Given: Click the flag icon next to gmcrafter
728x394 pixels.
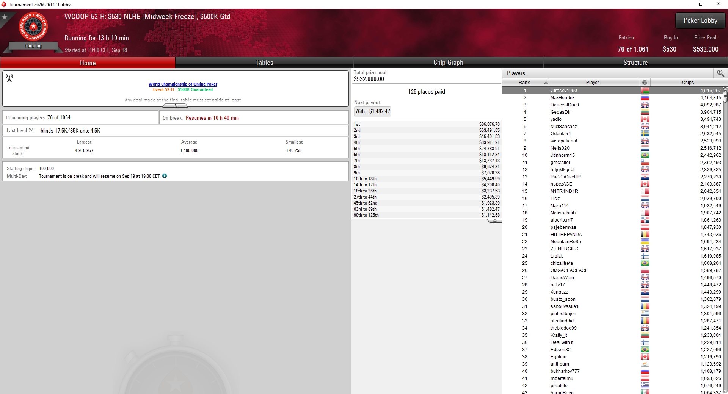Looking at the screenshot, I should pyautogui.click(x=645, y=163).
